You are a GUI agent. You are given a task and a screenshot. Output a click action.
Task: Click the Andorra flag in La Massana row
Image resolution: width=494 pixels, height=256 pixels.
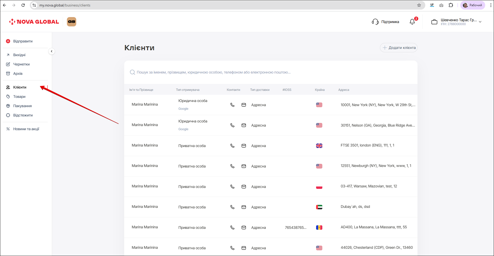coord(319,228)
